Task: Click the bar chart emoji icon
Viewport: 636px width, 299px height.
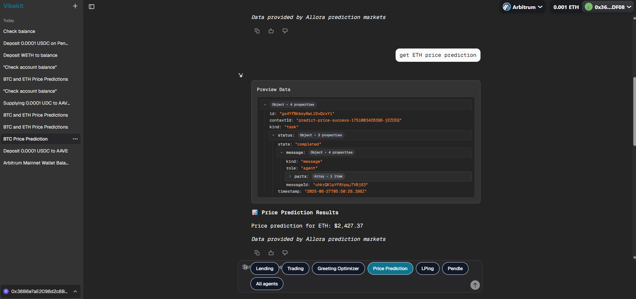Action: click(255, 212)
